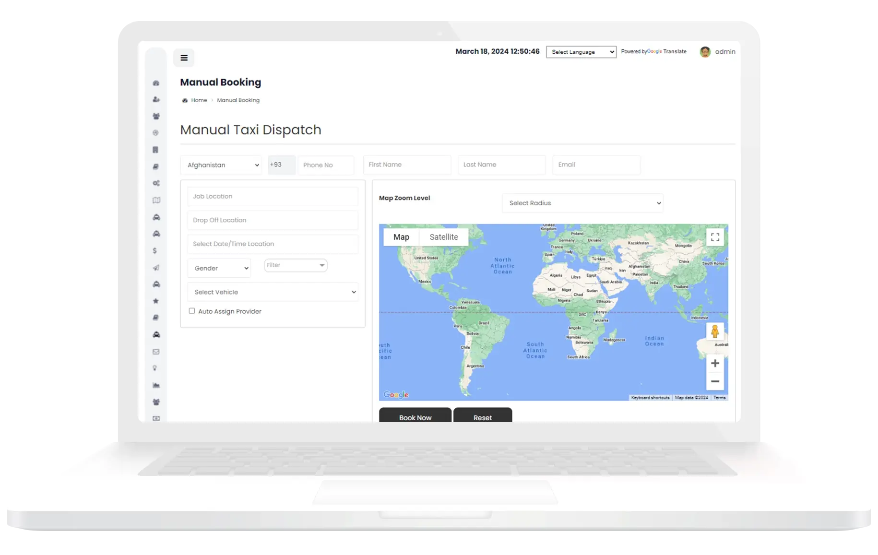Open the add-user icon in sidebar
The height and width of the screenshot is (555, 878).
pos(156,100)
